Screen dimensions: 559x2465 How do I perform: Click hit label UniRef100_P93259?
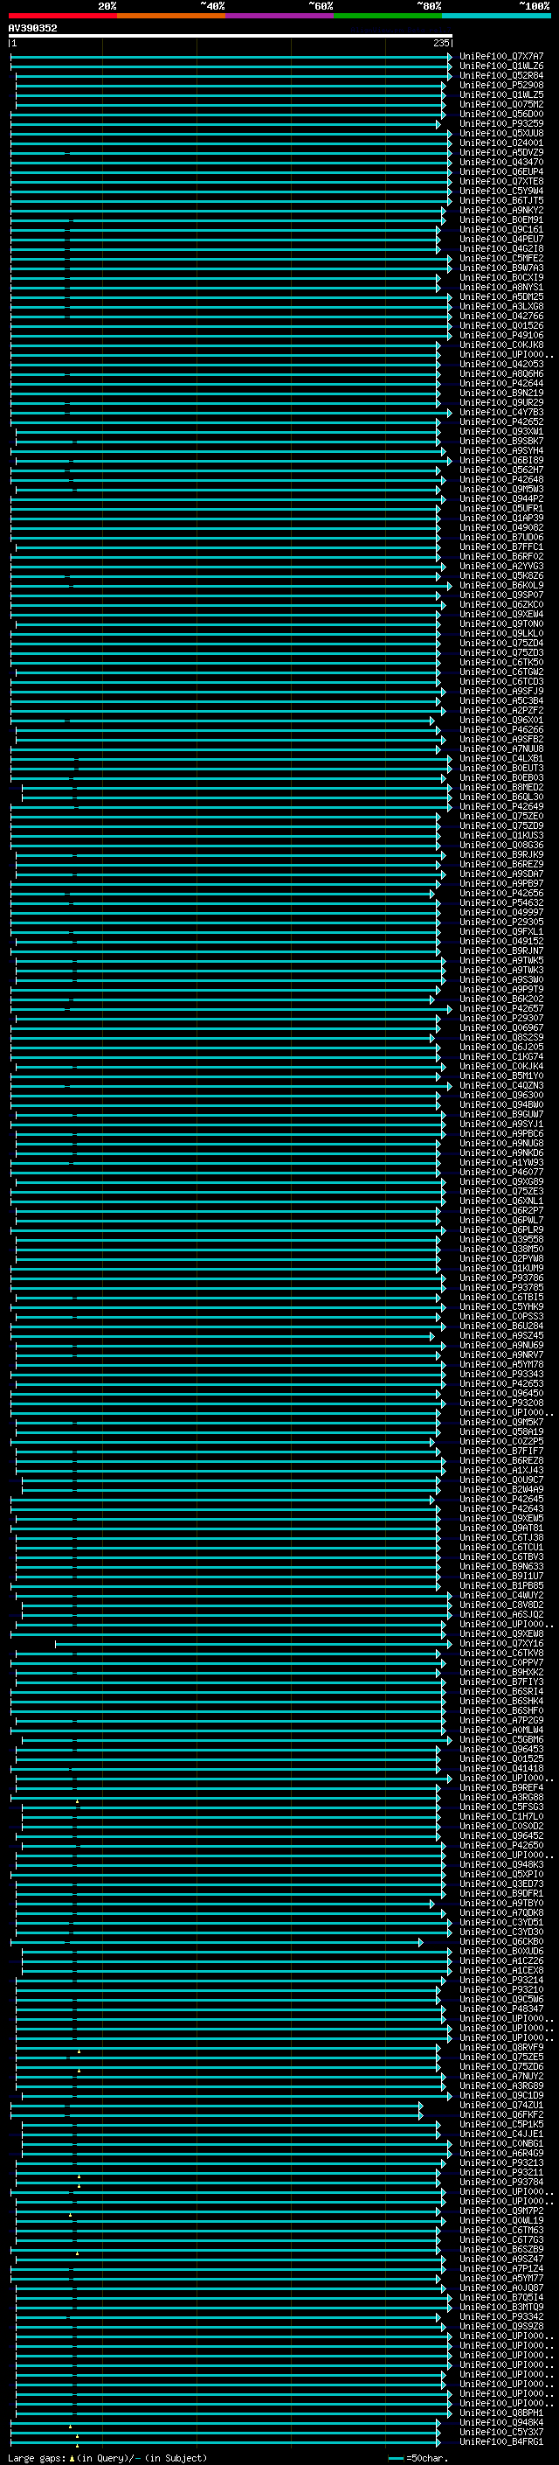click(x=500, y=123)
